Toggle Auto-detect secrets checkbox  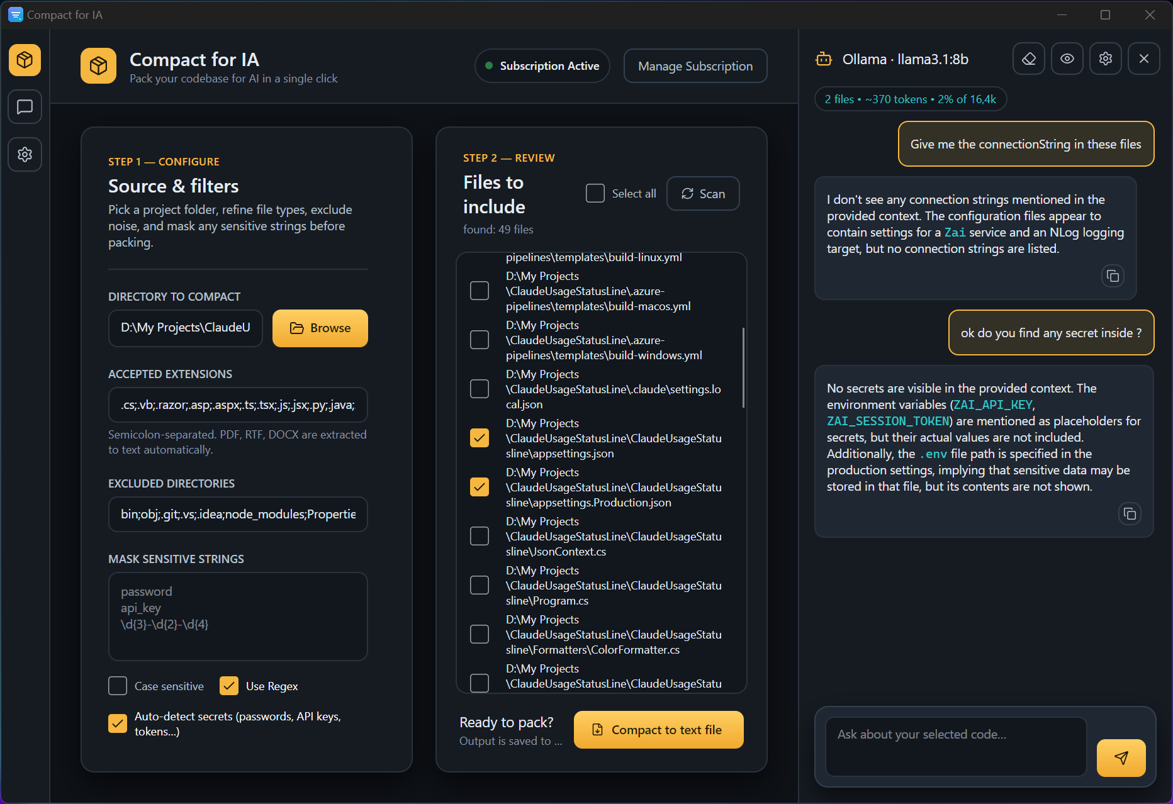coord(118,723)
